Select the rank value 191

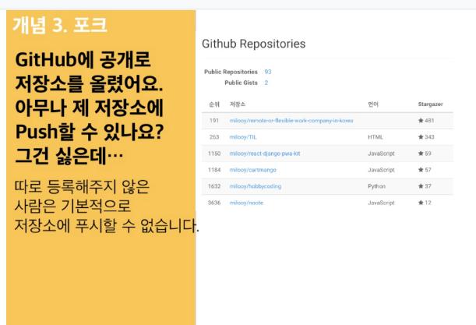pyautogui.click(x=214, y=121)
